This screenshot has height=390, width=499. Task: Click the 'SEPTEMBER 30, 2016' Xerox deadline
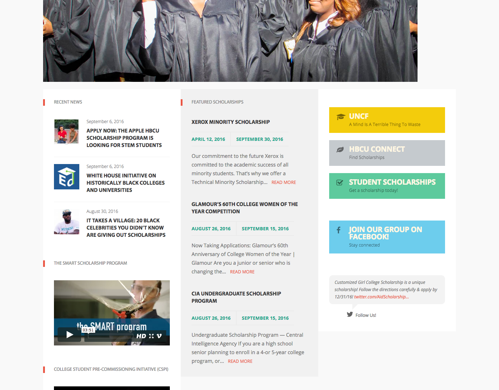[260, 139]
